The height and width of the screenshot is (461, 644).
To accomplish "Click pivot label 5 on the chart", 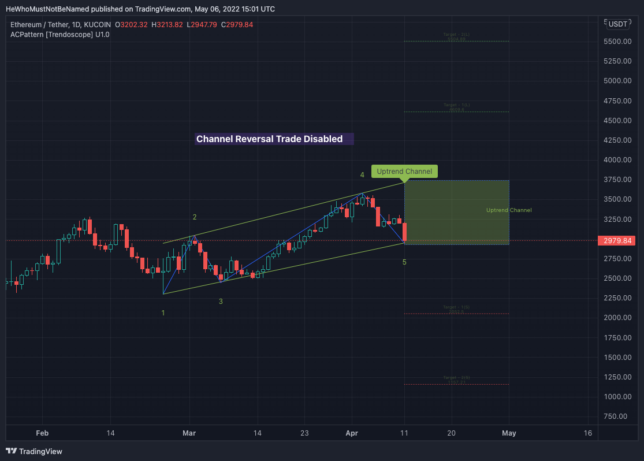I will tap(404, 262).
